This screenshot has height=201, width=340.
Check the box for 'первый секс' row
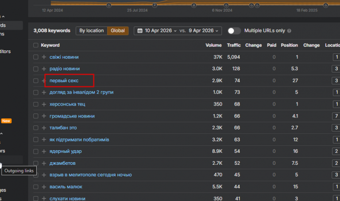[x=36, y=81]
